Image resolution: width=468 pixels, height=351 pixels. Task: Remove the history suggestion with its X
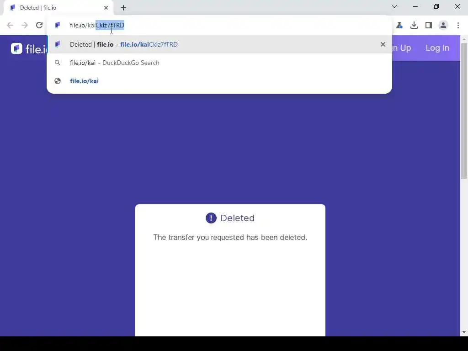[383, 44]
